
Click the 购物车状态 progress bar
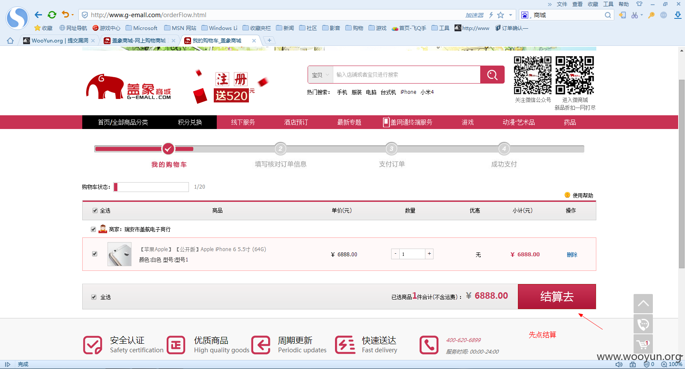[151, 187]
